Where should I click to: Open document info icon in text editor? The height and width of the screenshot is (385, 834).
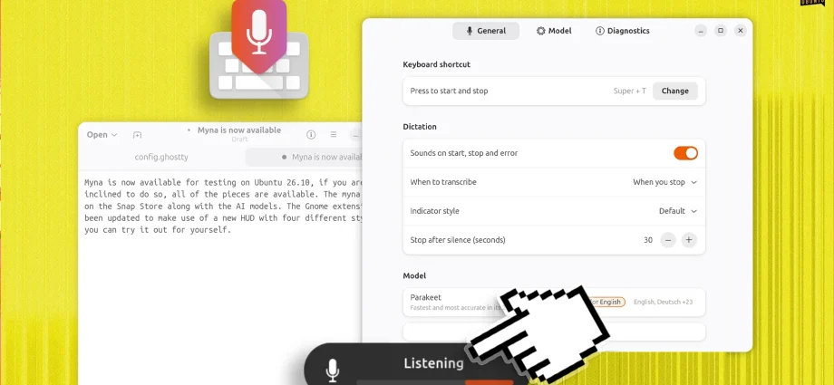click(x=311, y=135)
